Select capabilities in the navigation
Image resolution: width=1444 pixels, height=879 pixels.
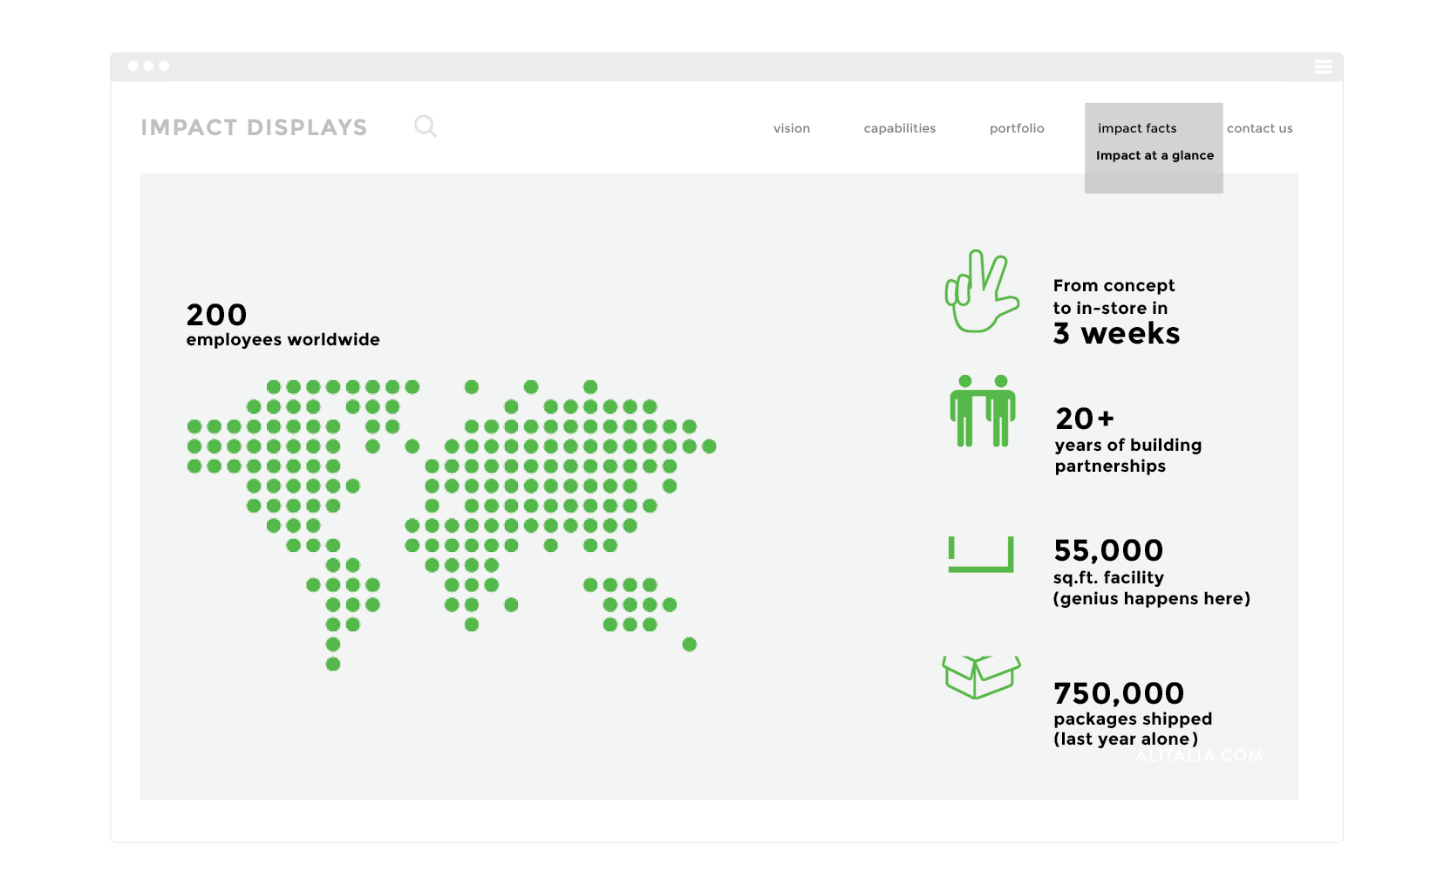tap(899, 128)
